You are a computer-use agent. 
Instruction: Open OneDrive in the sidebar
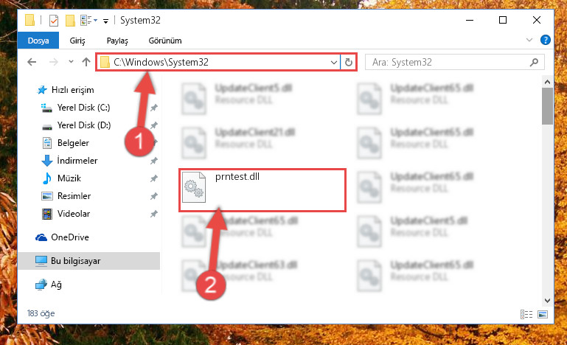(x=70, y=237)
